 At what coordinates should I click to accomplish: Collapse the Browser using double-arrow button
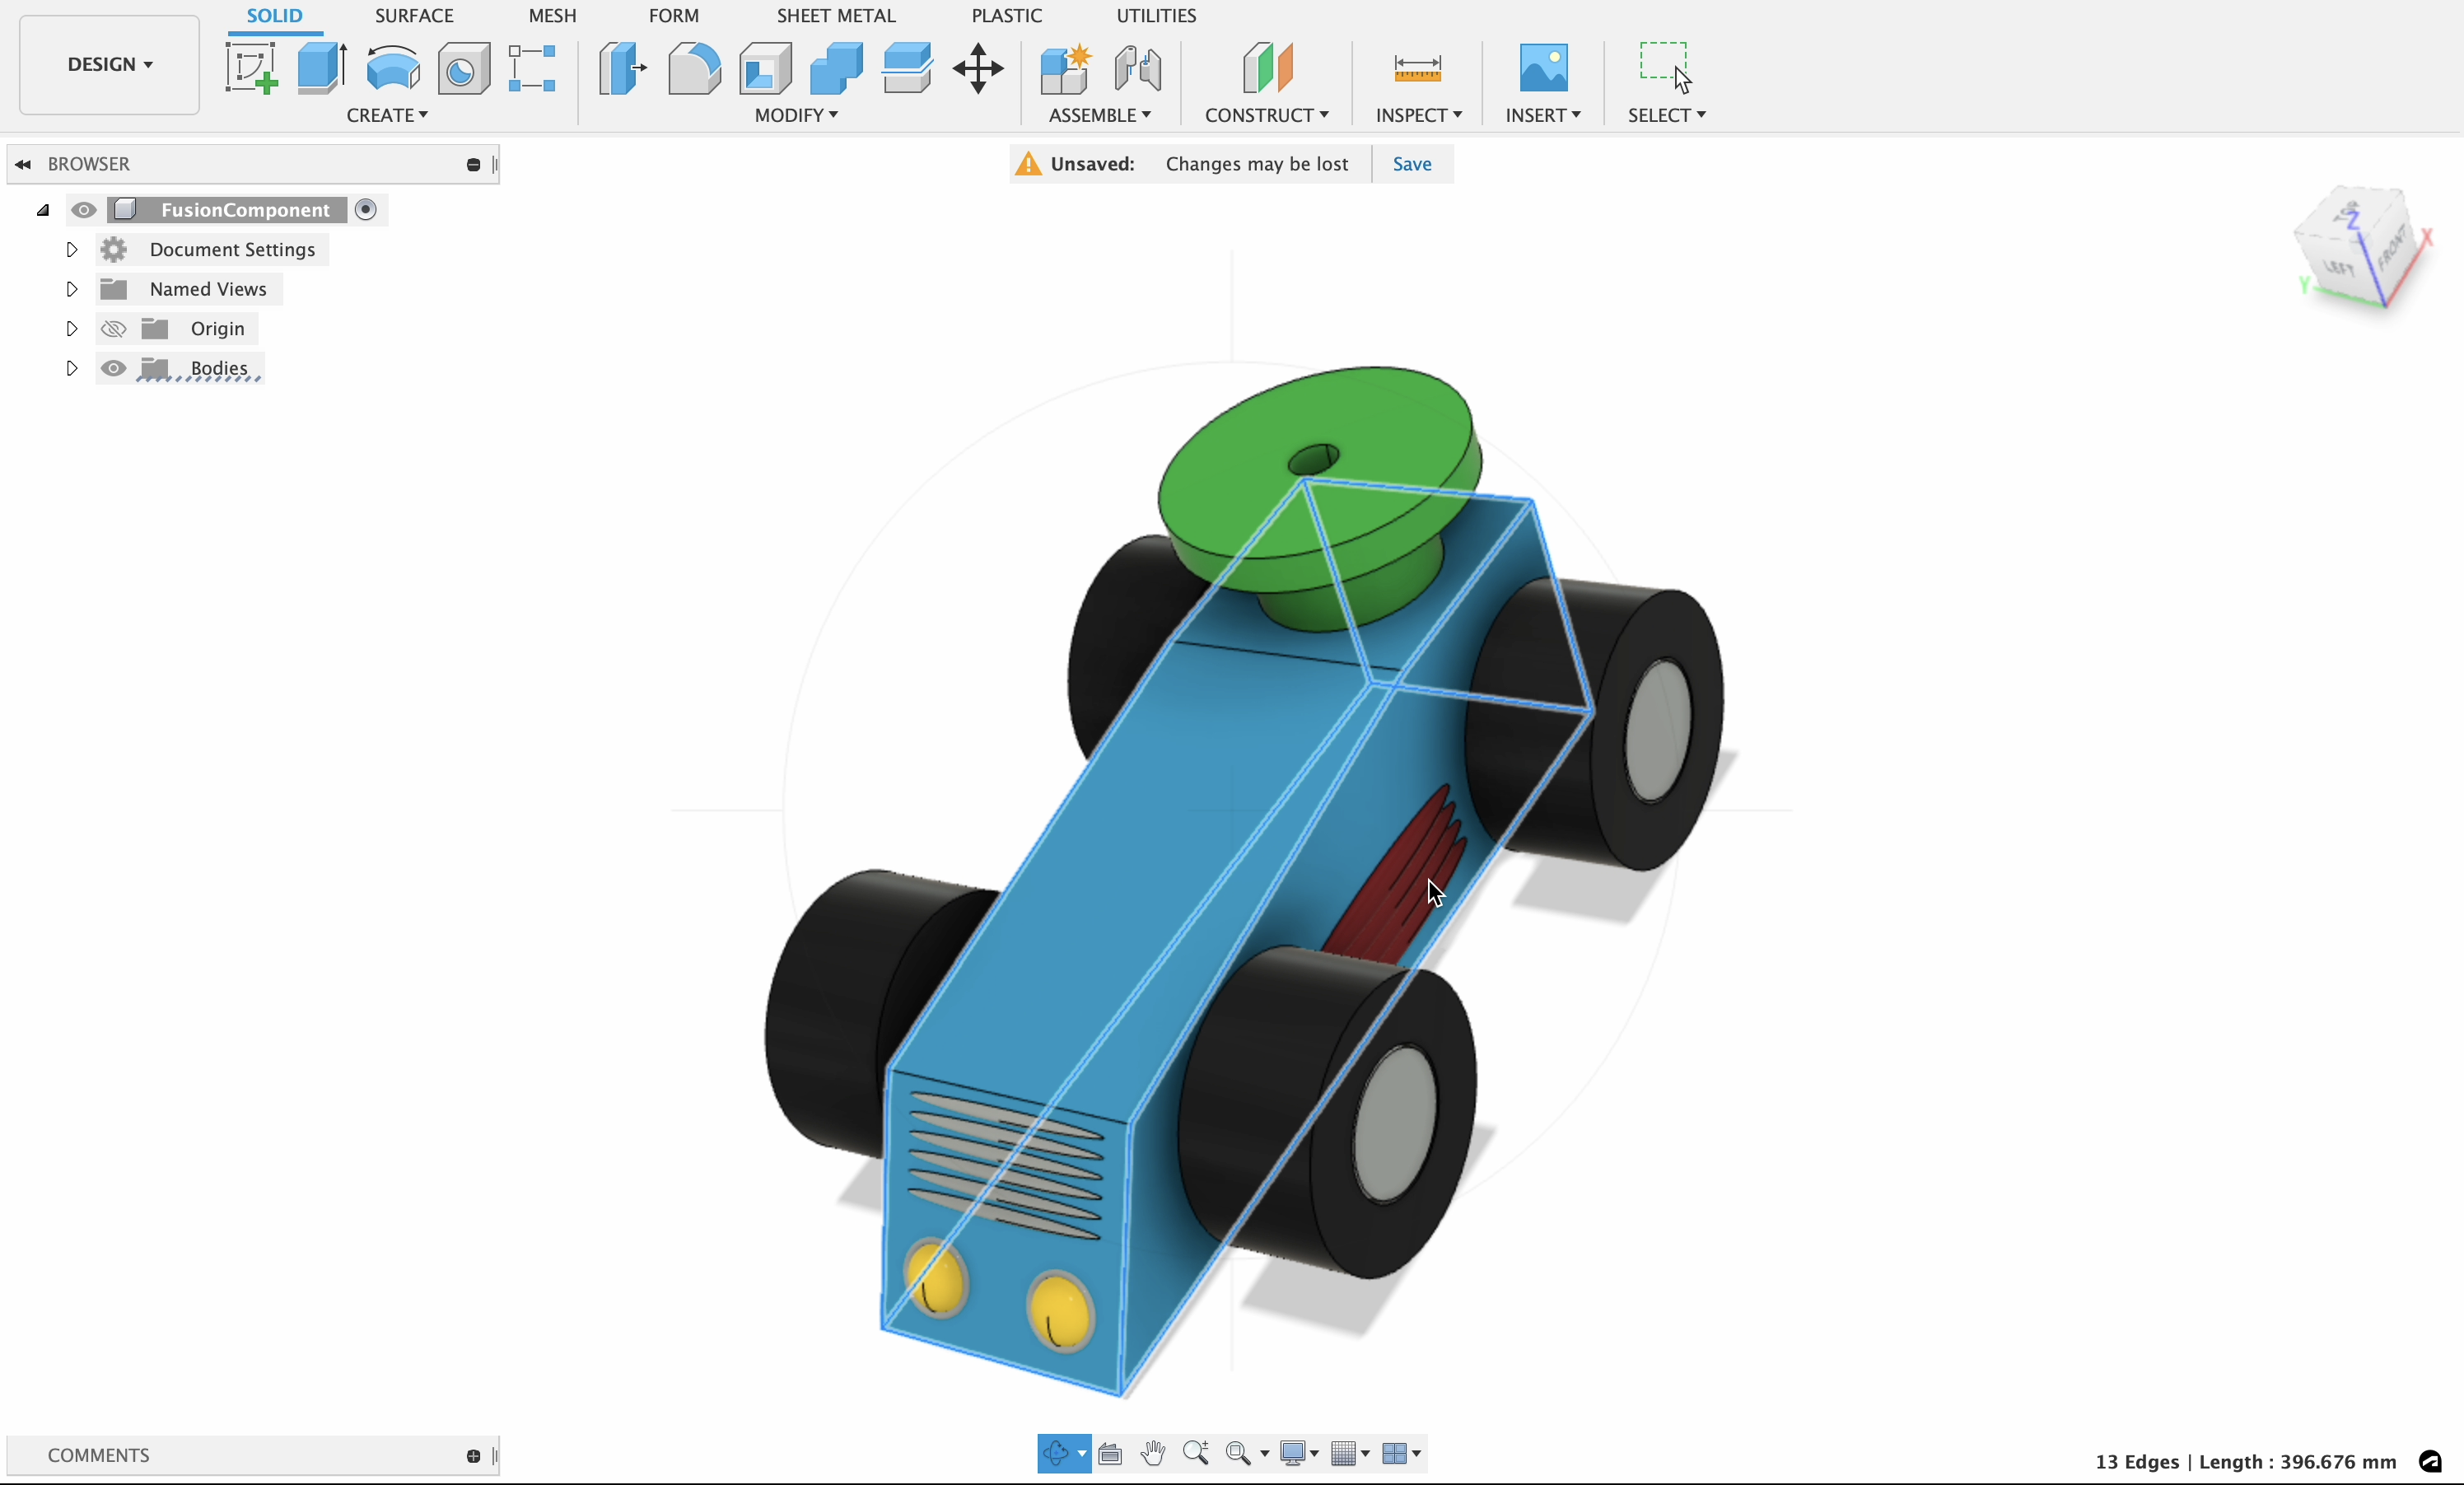[x=23, y=164]
